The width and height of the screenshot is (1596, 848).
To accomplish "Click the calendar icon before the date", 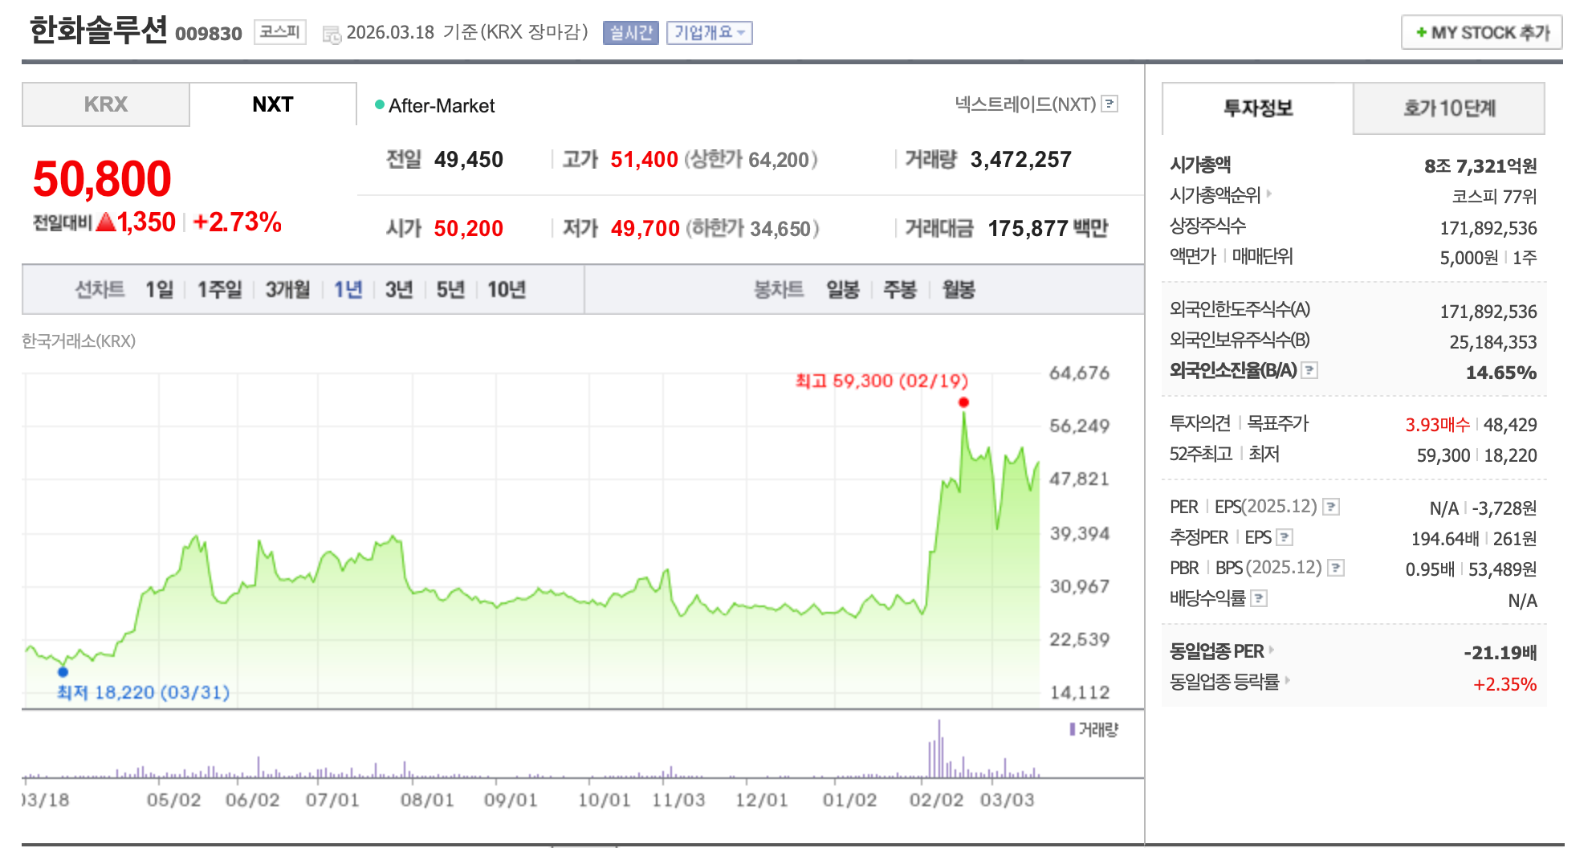I will [x=331, y=34].
